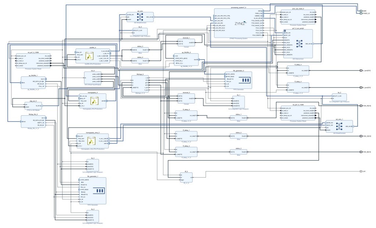Expand FIFO_READ interface on fifo_generator_1
The height and width of the screenshot is (228, 376).
80,190
